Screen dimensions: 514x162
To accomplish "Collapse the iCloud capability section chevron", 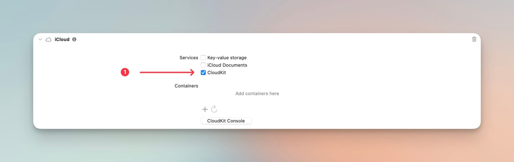I will coord(40,39).
